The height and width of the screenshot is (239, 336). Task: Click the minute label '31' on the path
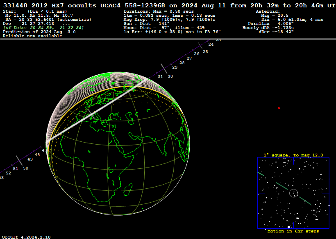coord(160,77)
